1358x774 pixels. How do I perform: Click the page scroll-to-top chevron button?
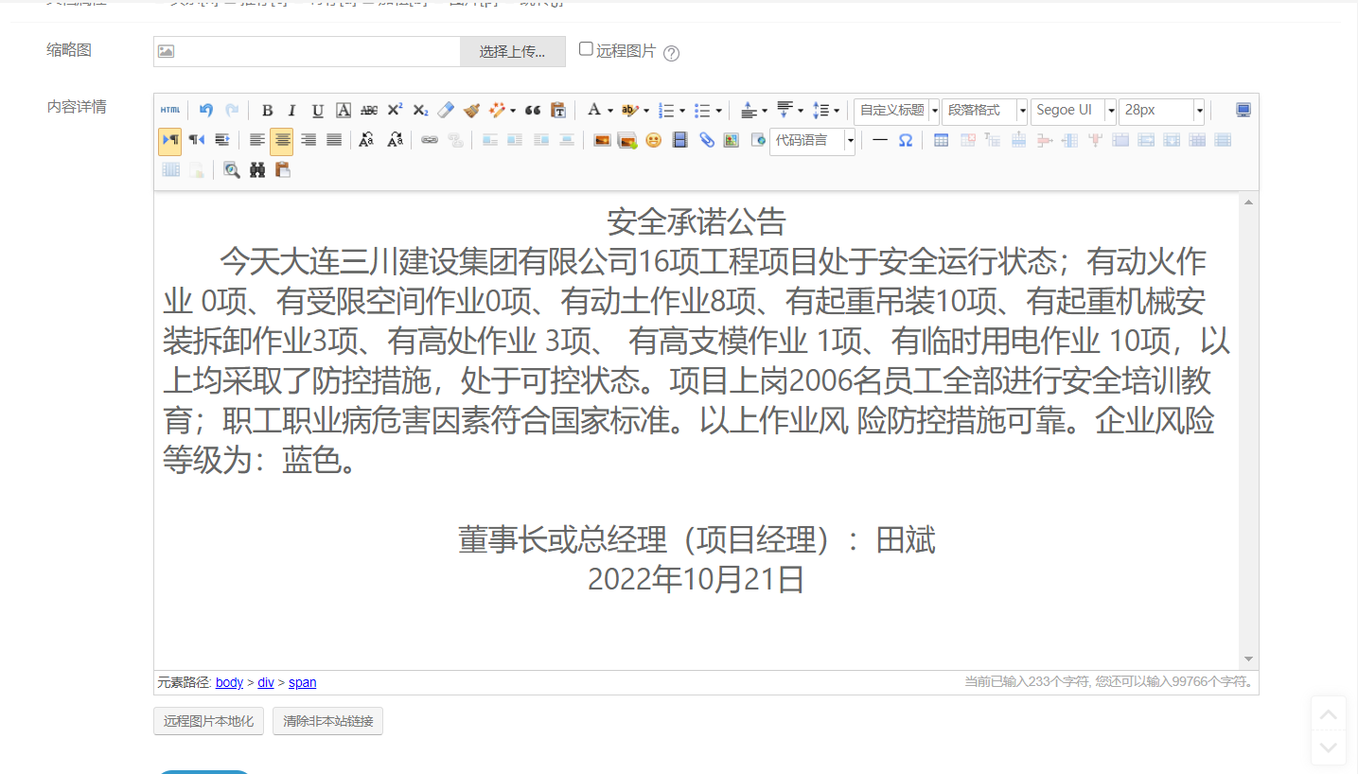point(1329,713)
